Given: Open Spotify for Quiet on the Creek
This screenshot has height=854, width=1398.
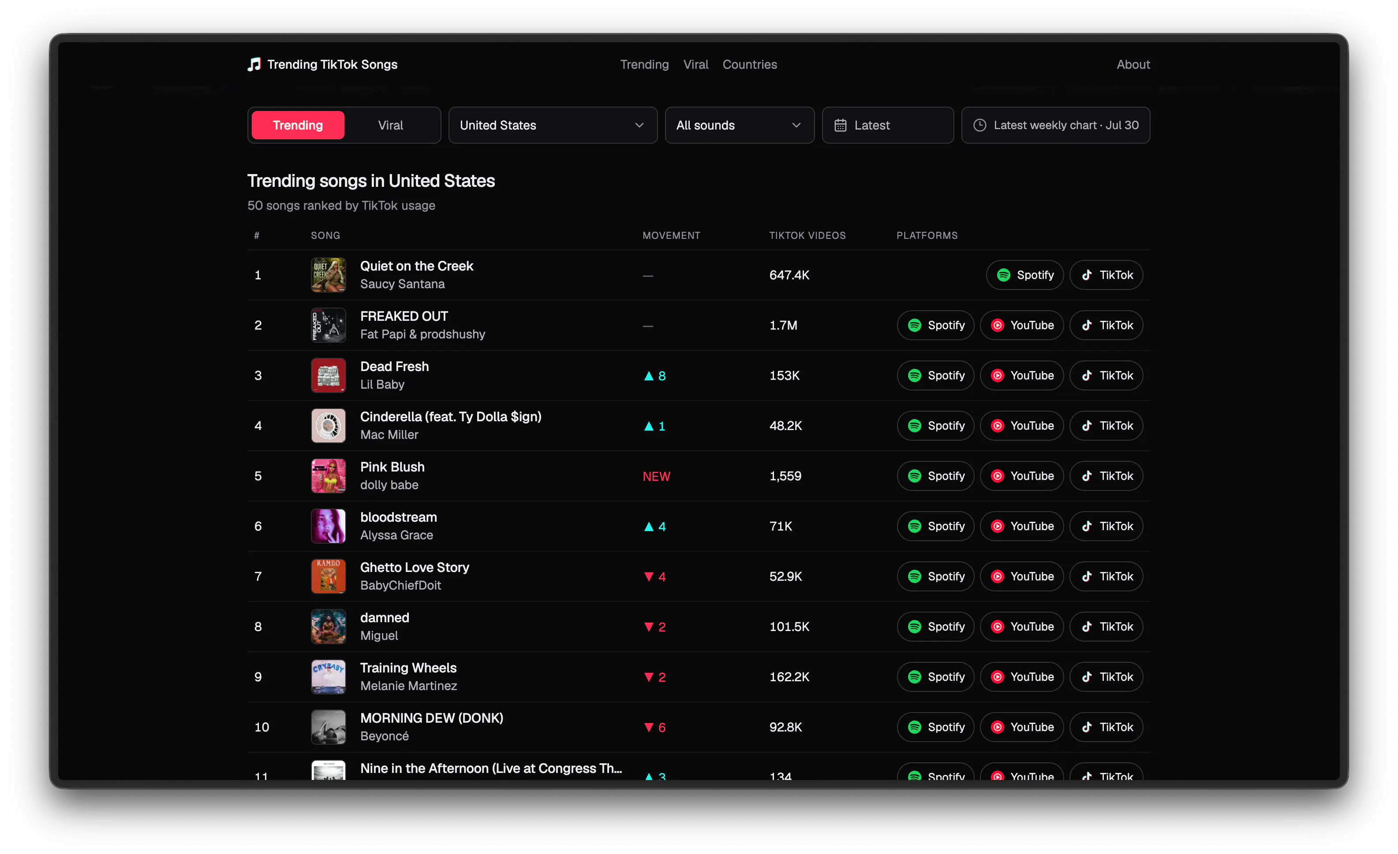Looking at the screenshot, I should click(x=1024, y=275).
